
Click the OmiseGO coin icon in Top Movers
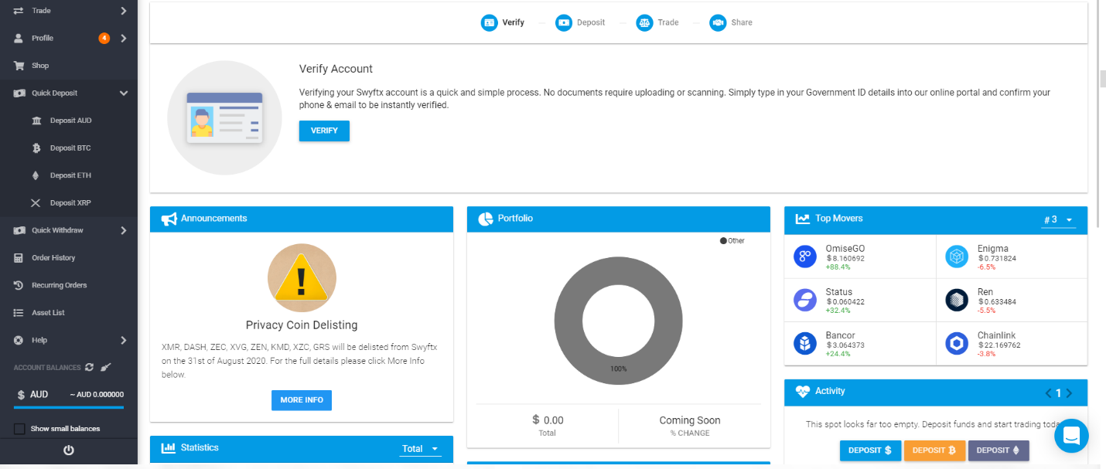805,257
